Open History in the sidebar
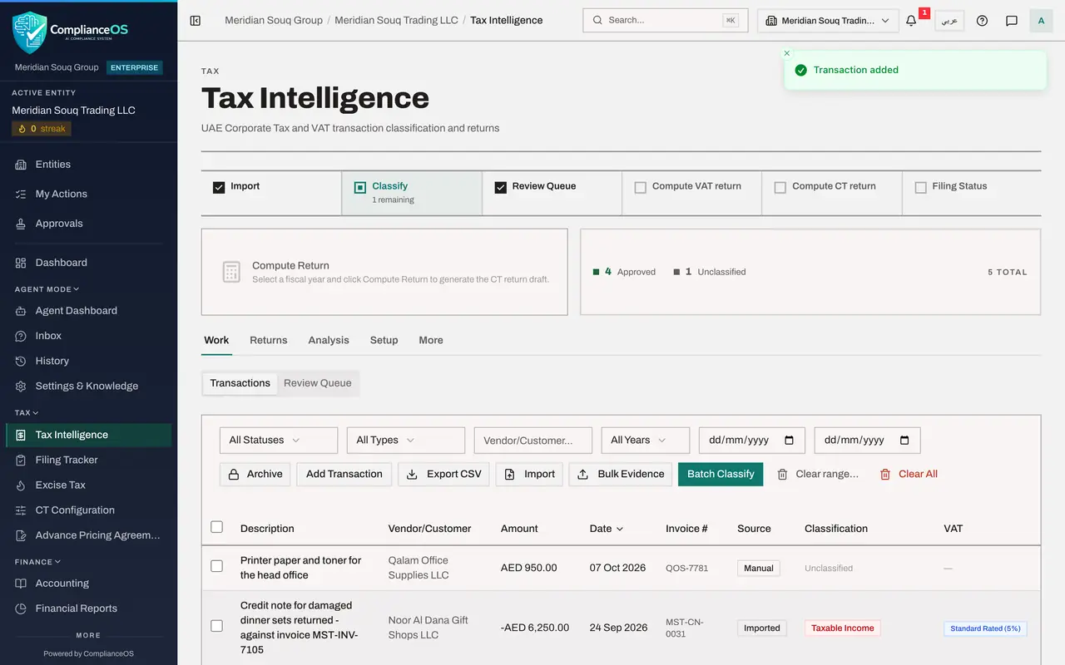 (x=88, y=361)
